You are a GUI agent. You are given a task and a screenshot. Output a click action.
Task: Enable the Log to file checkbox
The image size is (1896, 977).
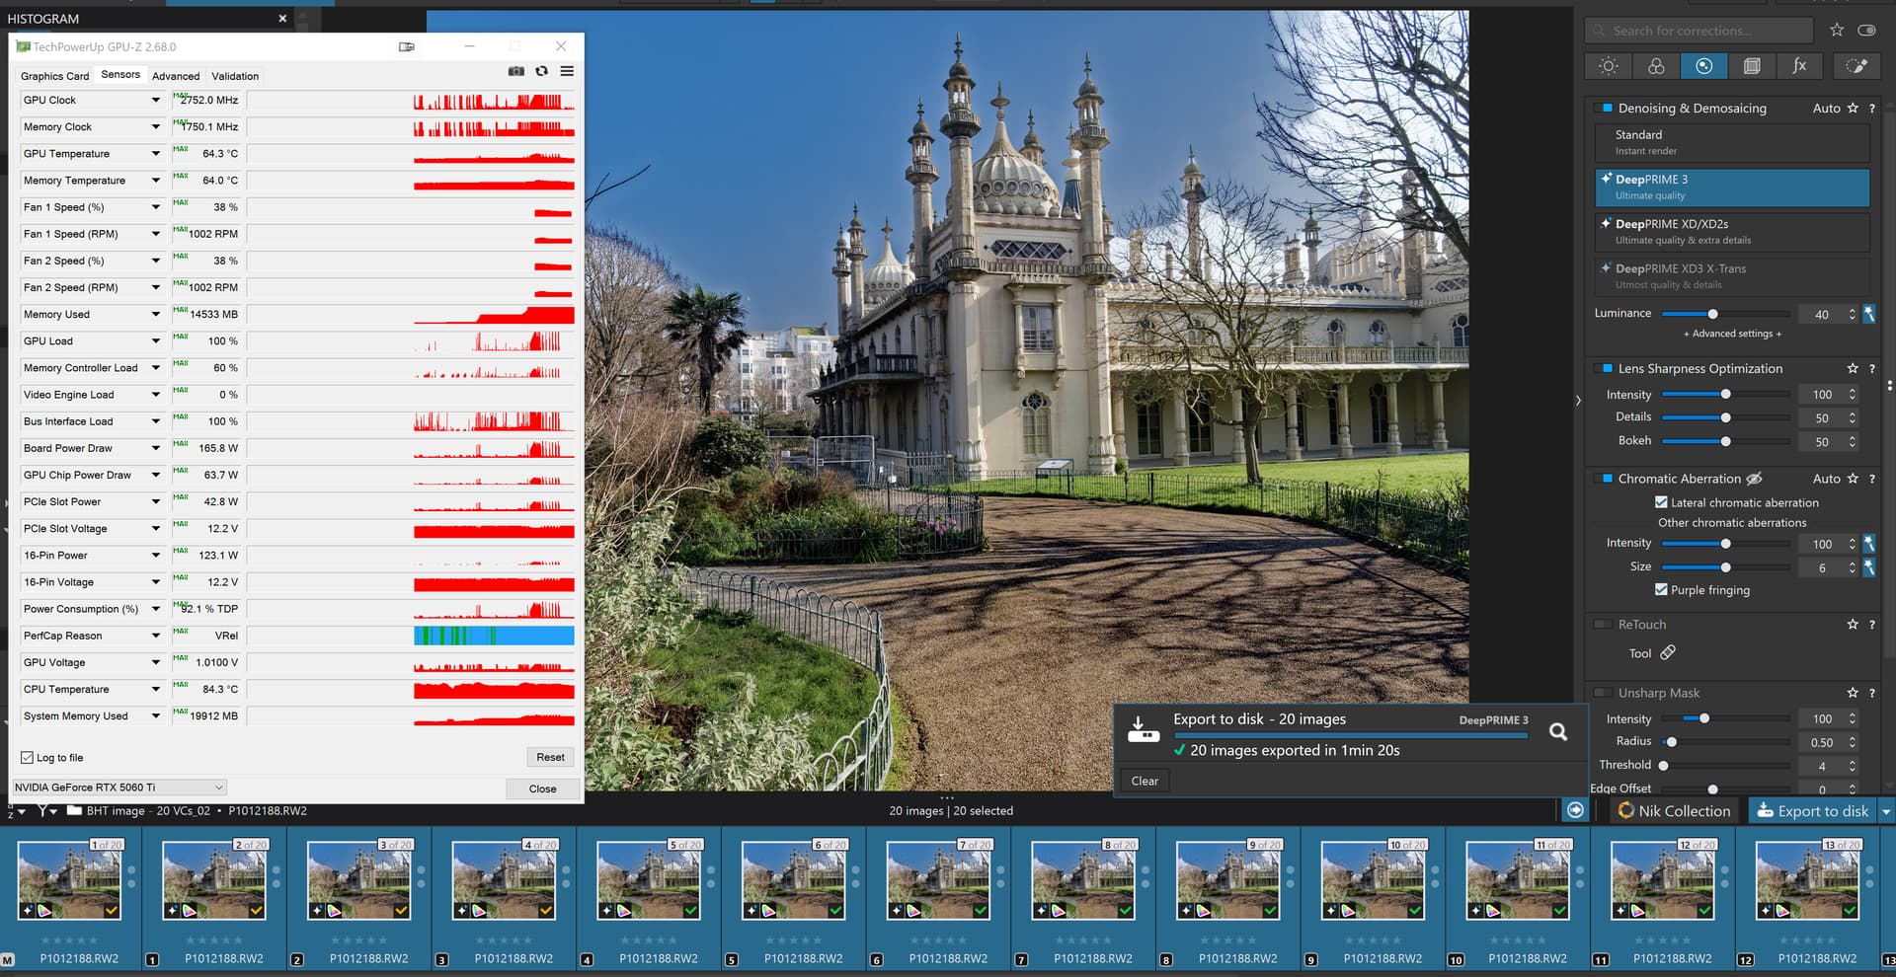pyautogui.click(x=28, y=758)
